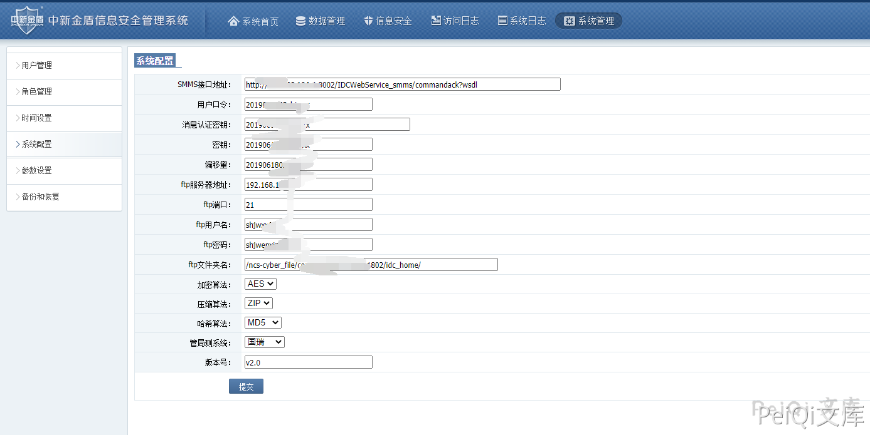Go to 用户管理 in the sidebar
This screenshot has height=435, width=870.
coord(64,66)
